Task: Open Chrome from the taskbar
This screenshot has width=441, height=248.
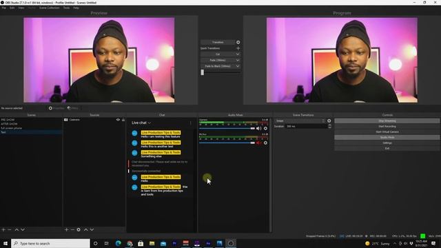Action: point(130,243)
